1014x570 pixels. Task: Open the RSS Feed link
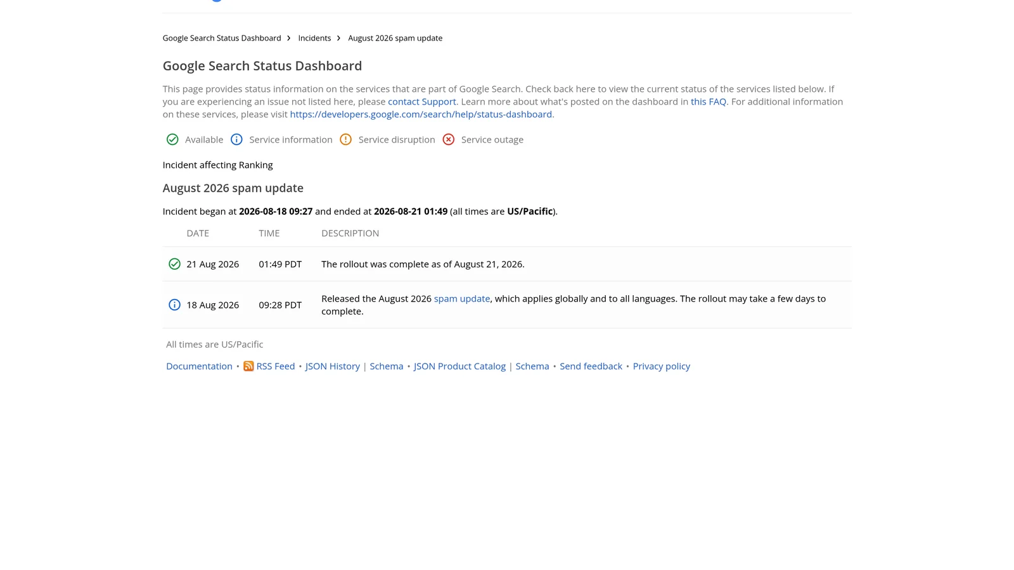pos(276,366)
